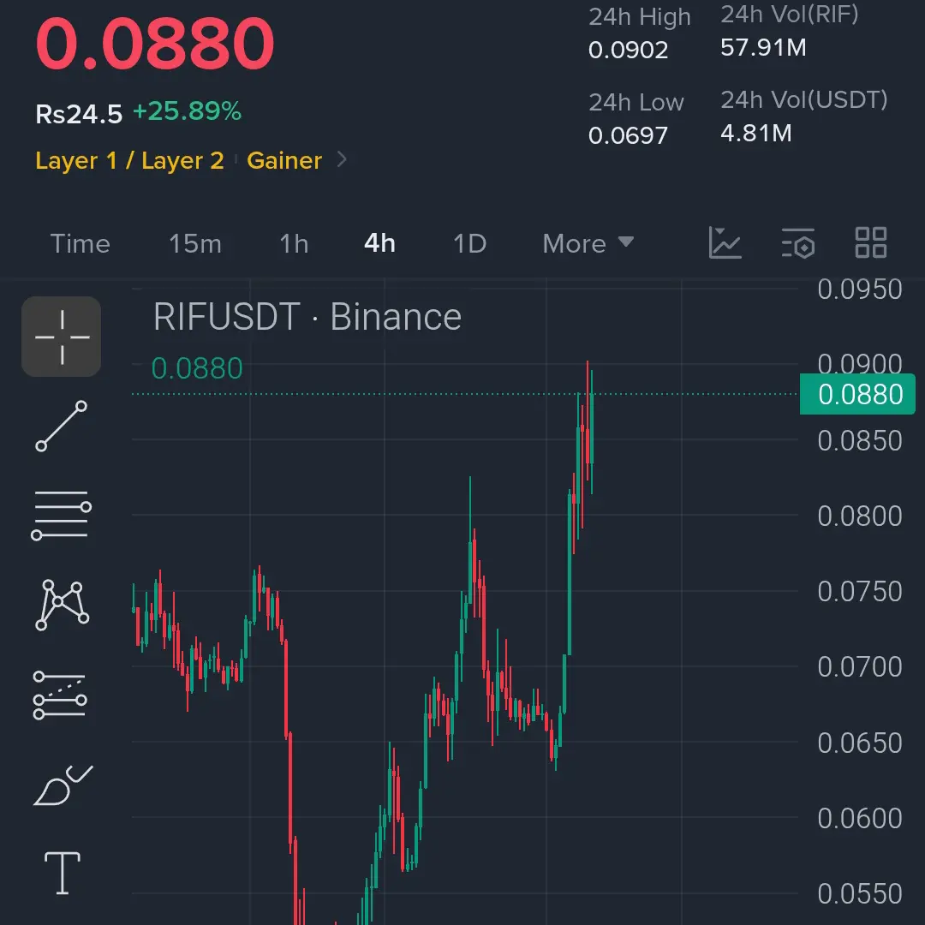Select the XABCD pattern tool
The height and width of the screenshot is (925, 925).
62,605
